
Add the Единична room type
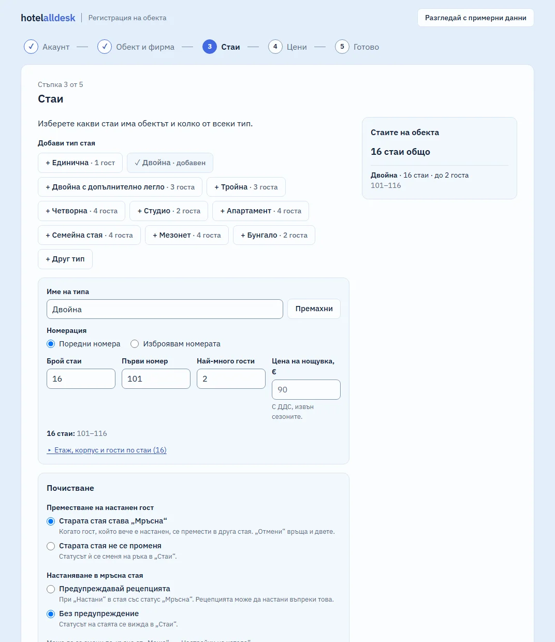pos(80,163)
